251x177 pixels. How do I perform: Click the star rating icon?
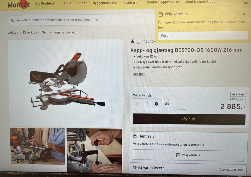(x=133, y=42)
